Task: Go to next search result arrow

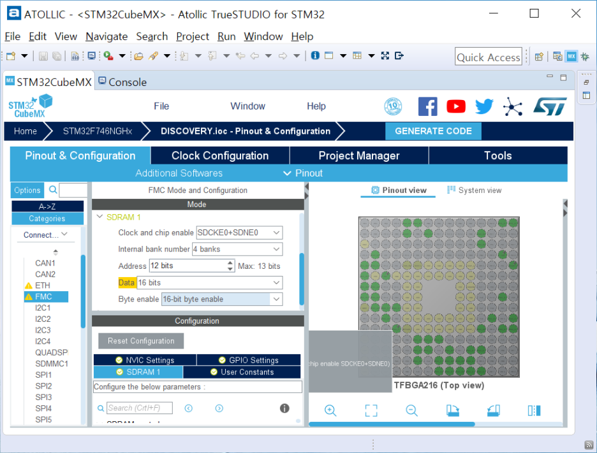Action: (x=219, y=408)
